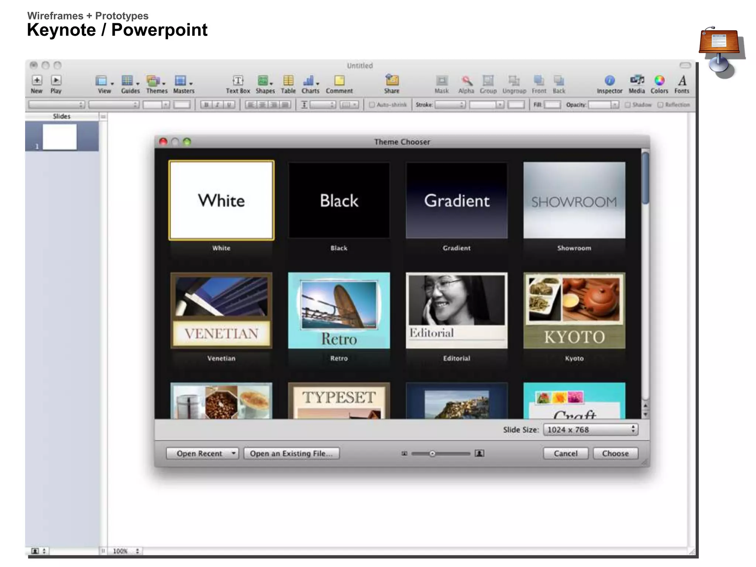Click the Theme Chooser scroll down arrow
756x567 pixels.
pyautogui.click(x=645, y=414)
